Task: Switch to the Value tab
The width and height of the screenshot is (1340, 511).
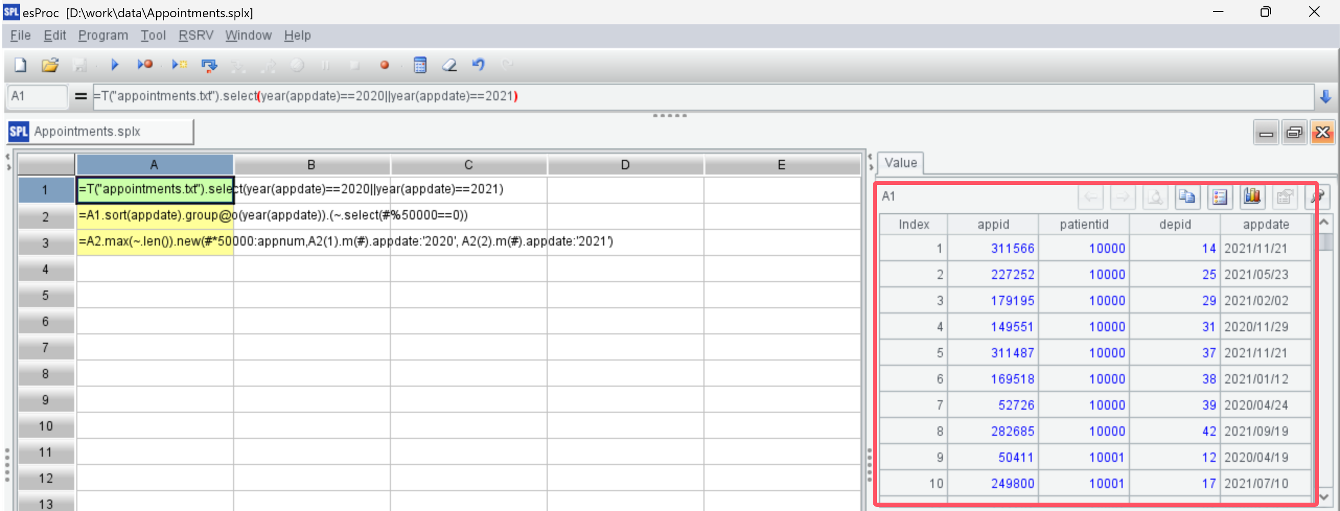Action: (x=900, y=163)
